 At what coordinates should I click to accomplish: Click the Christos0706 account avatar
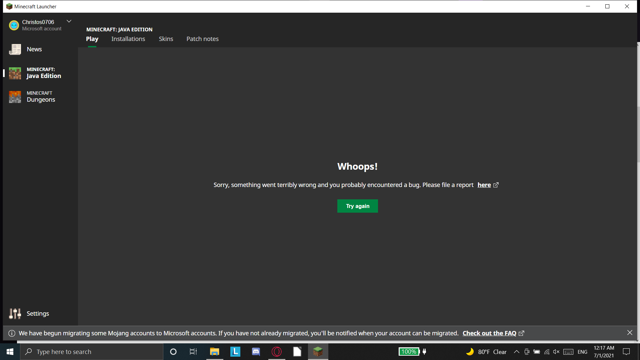[x=14, y=25]
